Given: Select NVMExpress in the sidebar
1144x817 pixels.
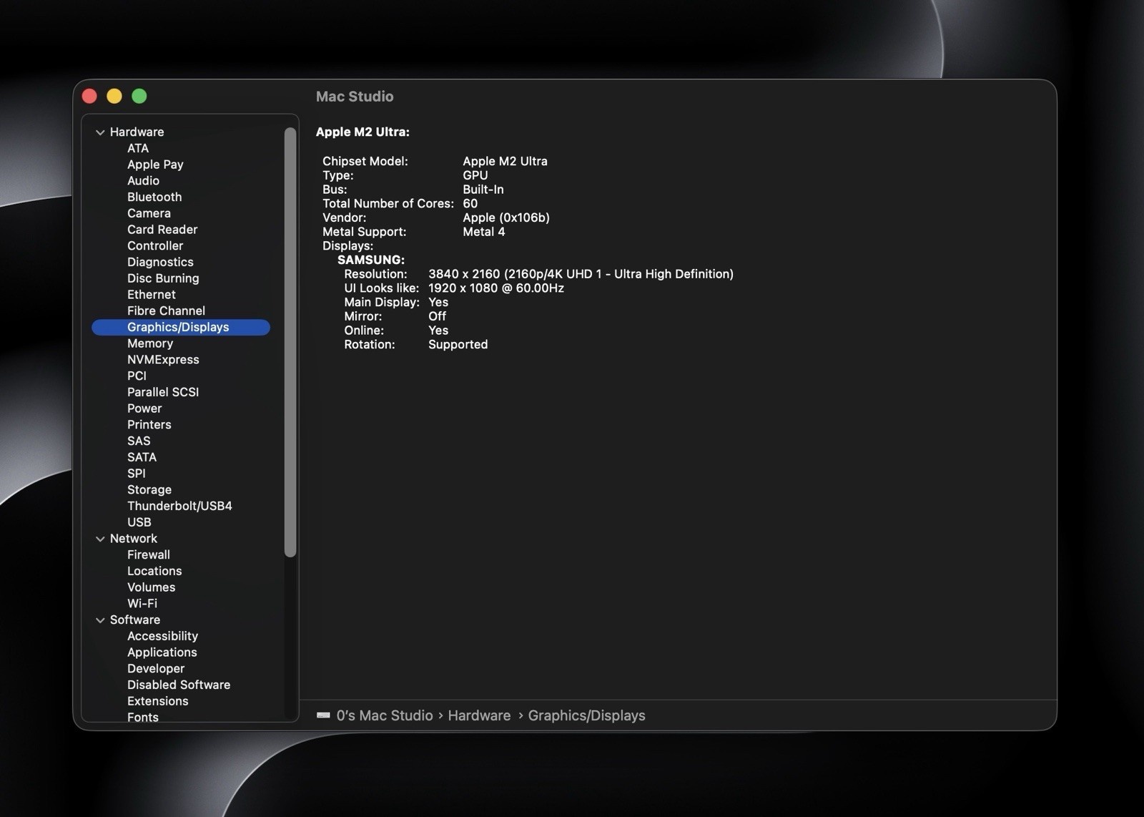Looking at the screenshot, I should (x=163, y=360).
